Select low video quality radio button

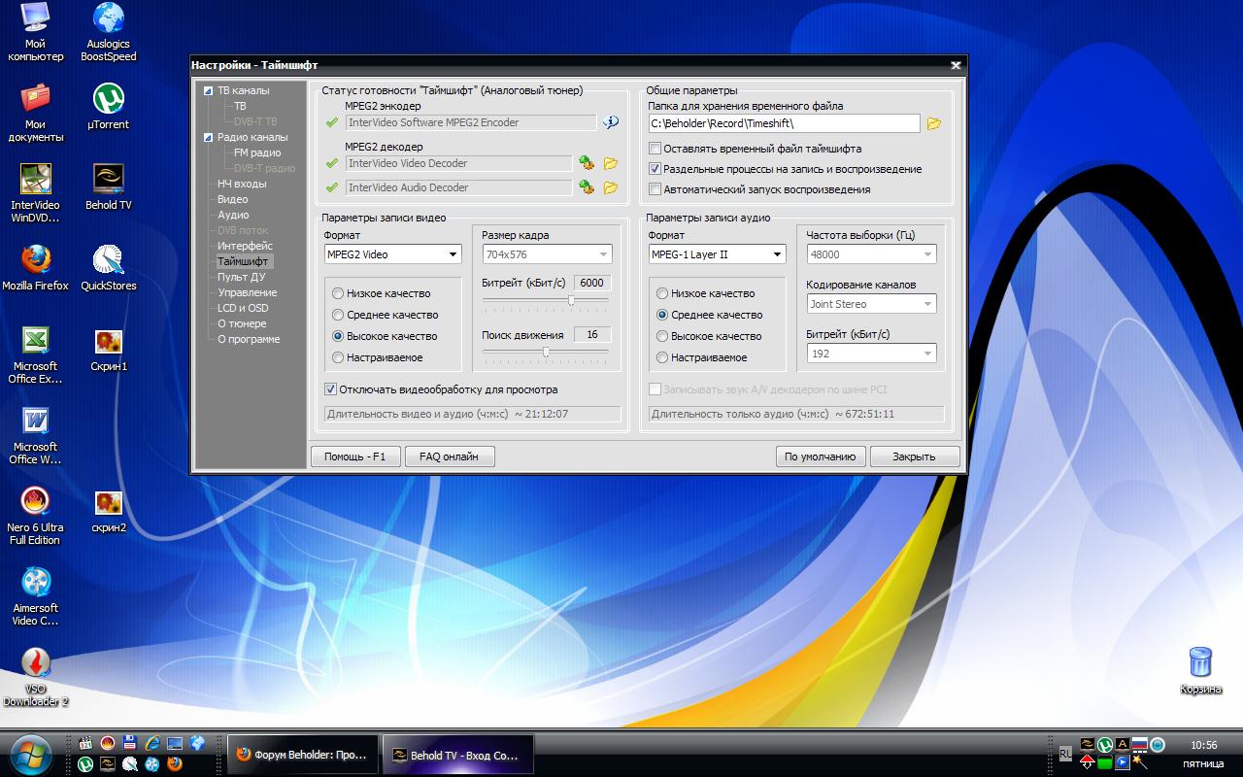pyautogui.click(x=338, y=293)
